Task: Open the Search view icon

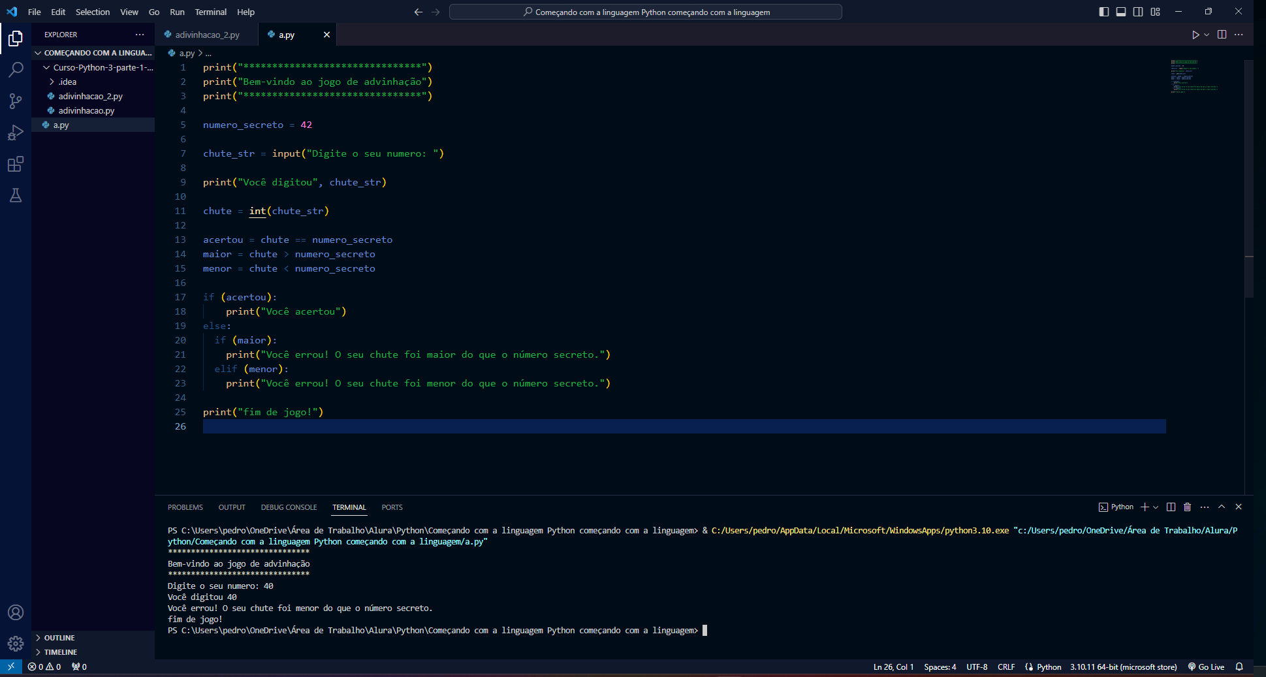Action: [x=16, y=69]
